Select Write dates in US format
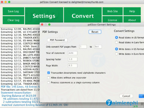 pos(117,49)
